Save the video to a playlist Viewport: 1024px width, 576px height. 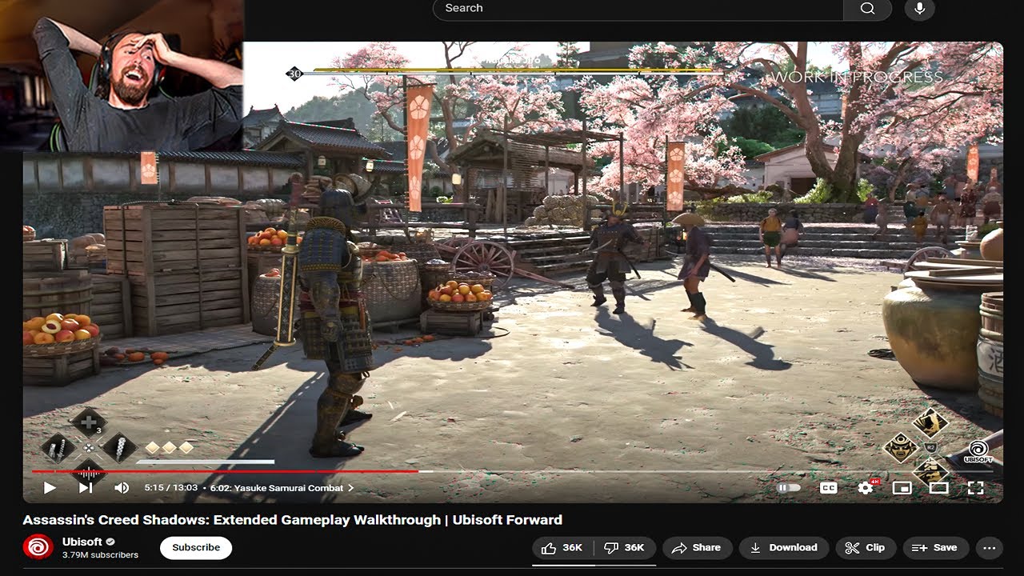936,548
